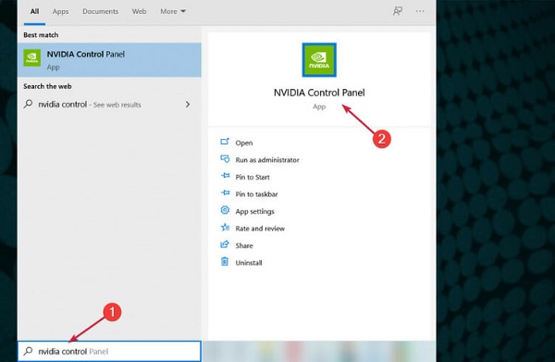Viewport: 555px width, 362px height.
Task: Click the Open icon
Action: [225, 142]
